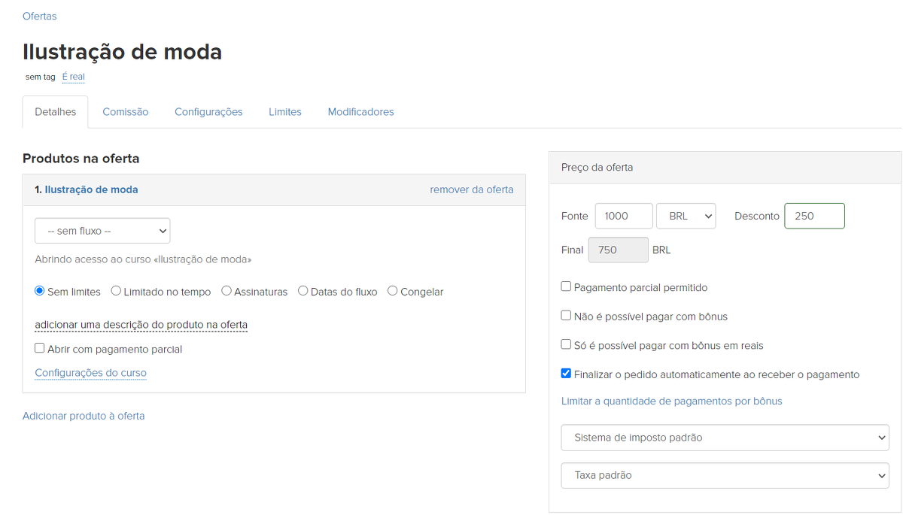Expand 'Sistema de imposto padrão' dropdown
903x515 pixels.
coord(725,438)
